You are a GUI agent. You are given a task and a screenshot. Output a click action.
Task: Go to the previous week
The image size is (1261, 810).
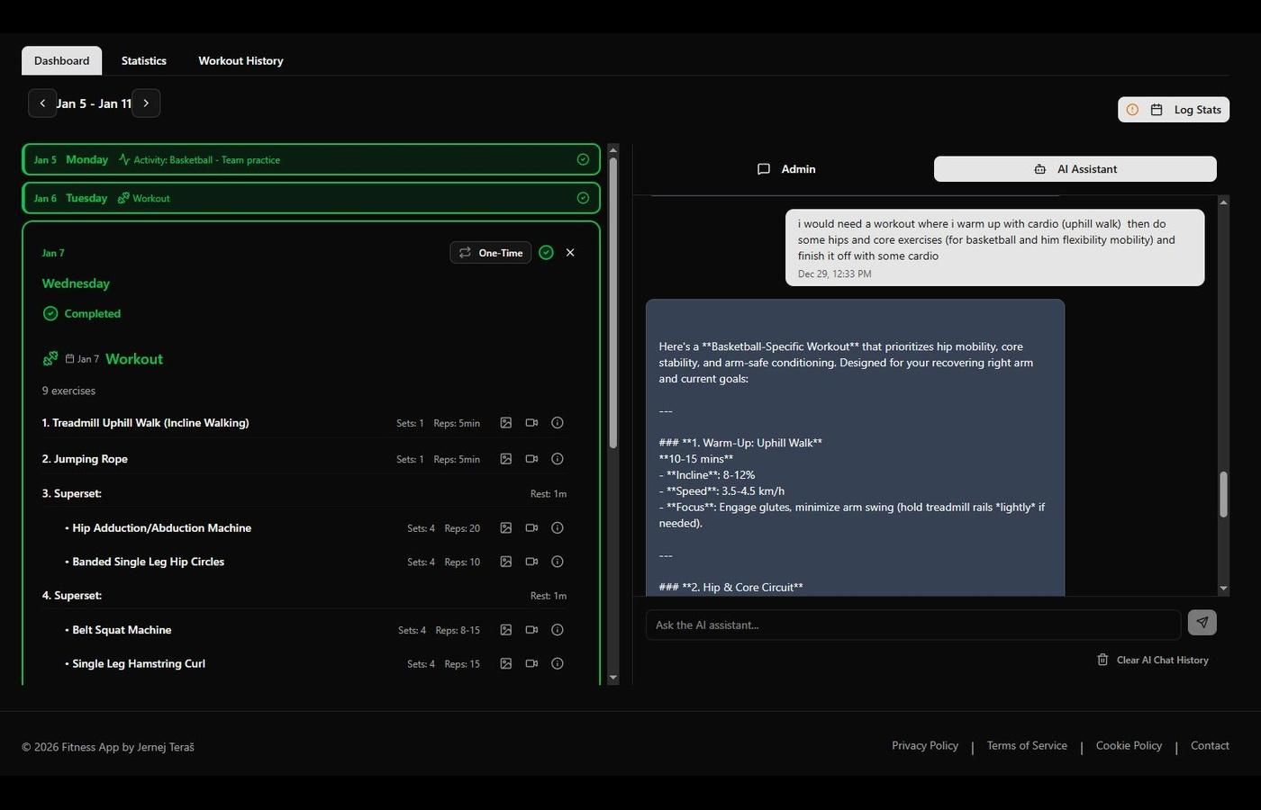pos(42,103)
